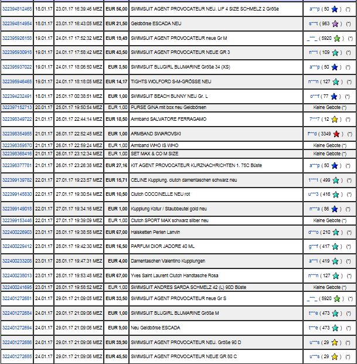Select price cell EUR 14,17

coord(117,81)
